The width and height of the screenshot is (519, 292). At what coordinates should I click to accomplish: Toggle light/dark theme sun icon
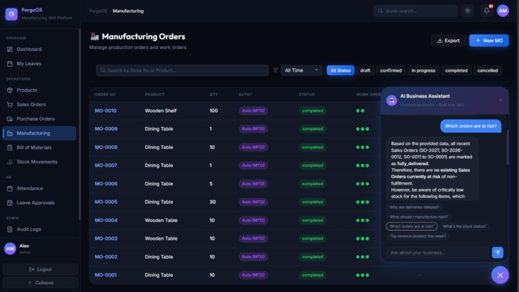tap(467, 11)
